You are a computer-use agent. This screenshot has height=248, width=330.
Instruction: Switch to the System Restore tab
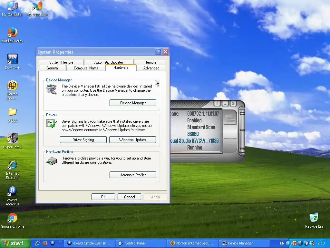coord(61,62)
